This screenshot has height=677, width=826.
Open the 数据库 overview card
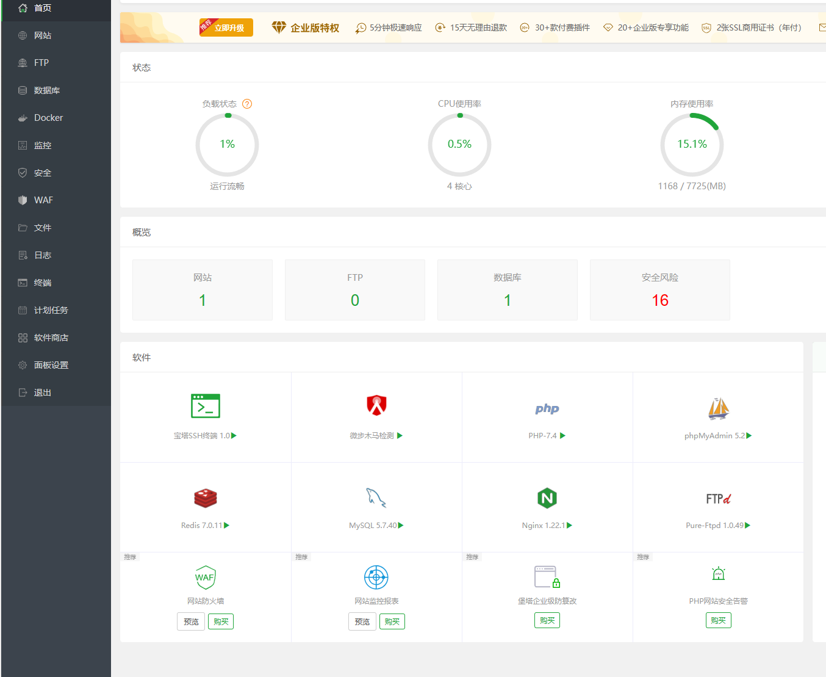[x=508, y=290]
